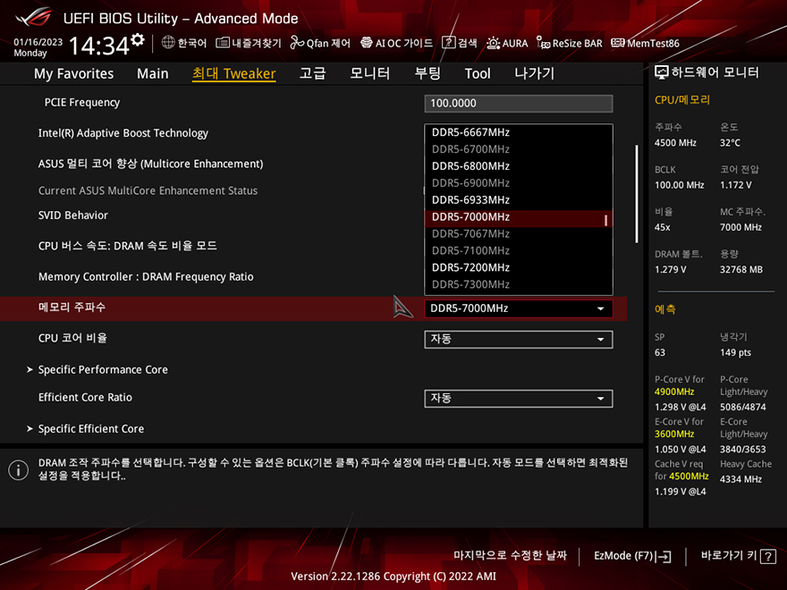The image size is (787, 590).
Task: Open My Favorites tab
Action: (x=73, y=73)
